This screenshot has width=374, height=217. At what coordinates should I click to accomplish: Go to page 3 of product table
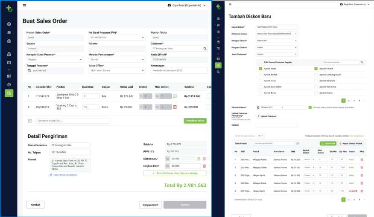354,200
